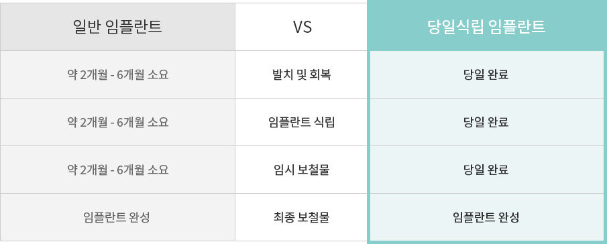Select the VS header cell
607x244 pixels.
click(302, 27)
